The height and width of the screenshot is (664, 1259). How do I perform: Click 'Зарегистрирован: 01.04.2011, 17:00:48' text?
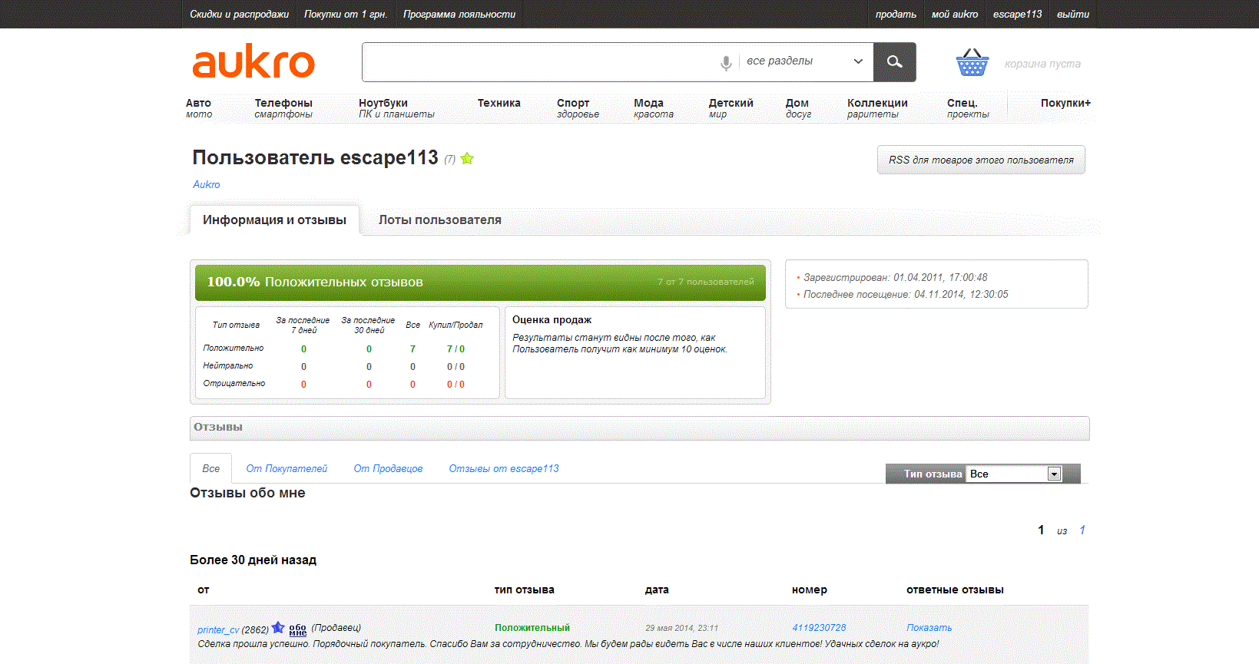coord(896,277)
